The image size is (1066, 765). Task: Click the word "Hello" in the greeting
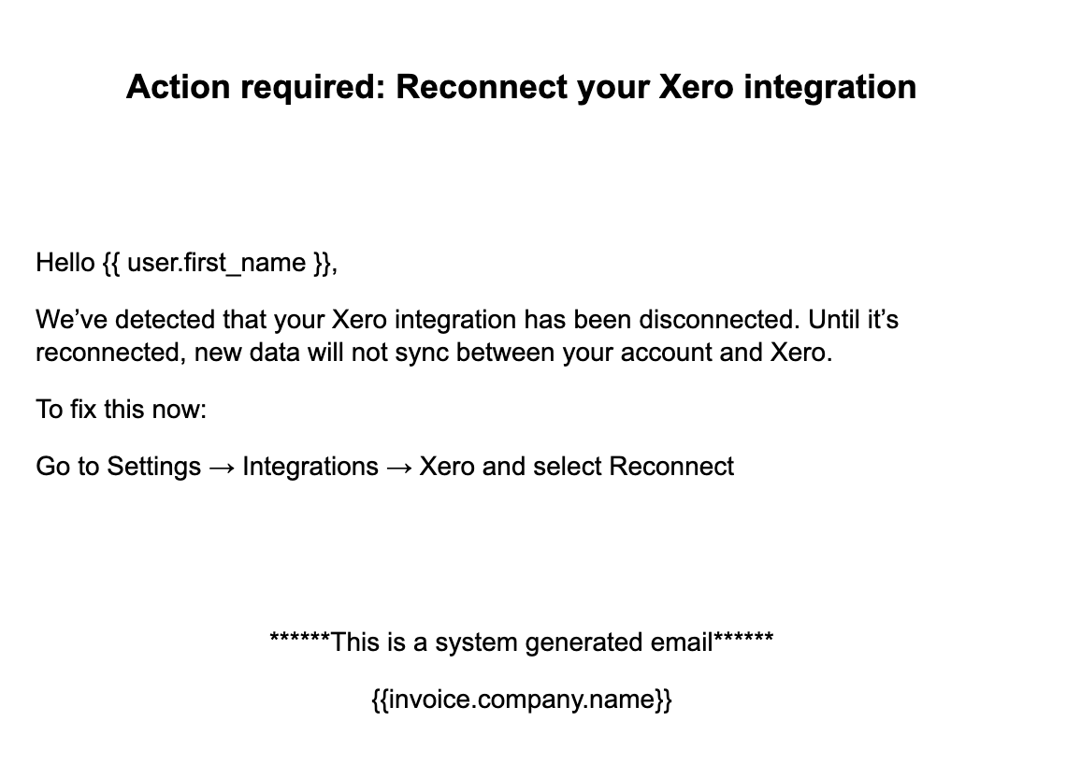pyautogui.click(x=65, y=263)
